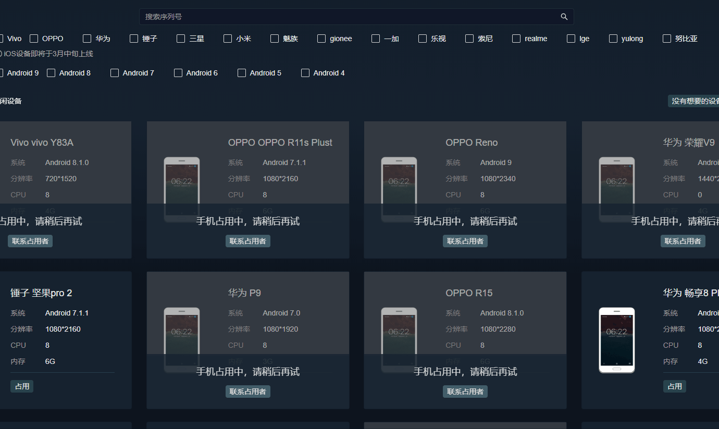Click the 1080*2340 resolution value
The height and width of the screenshot is (429, 719).
pos(498,179)
